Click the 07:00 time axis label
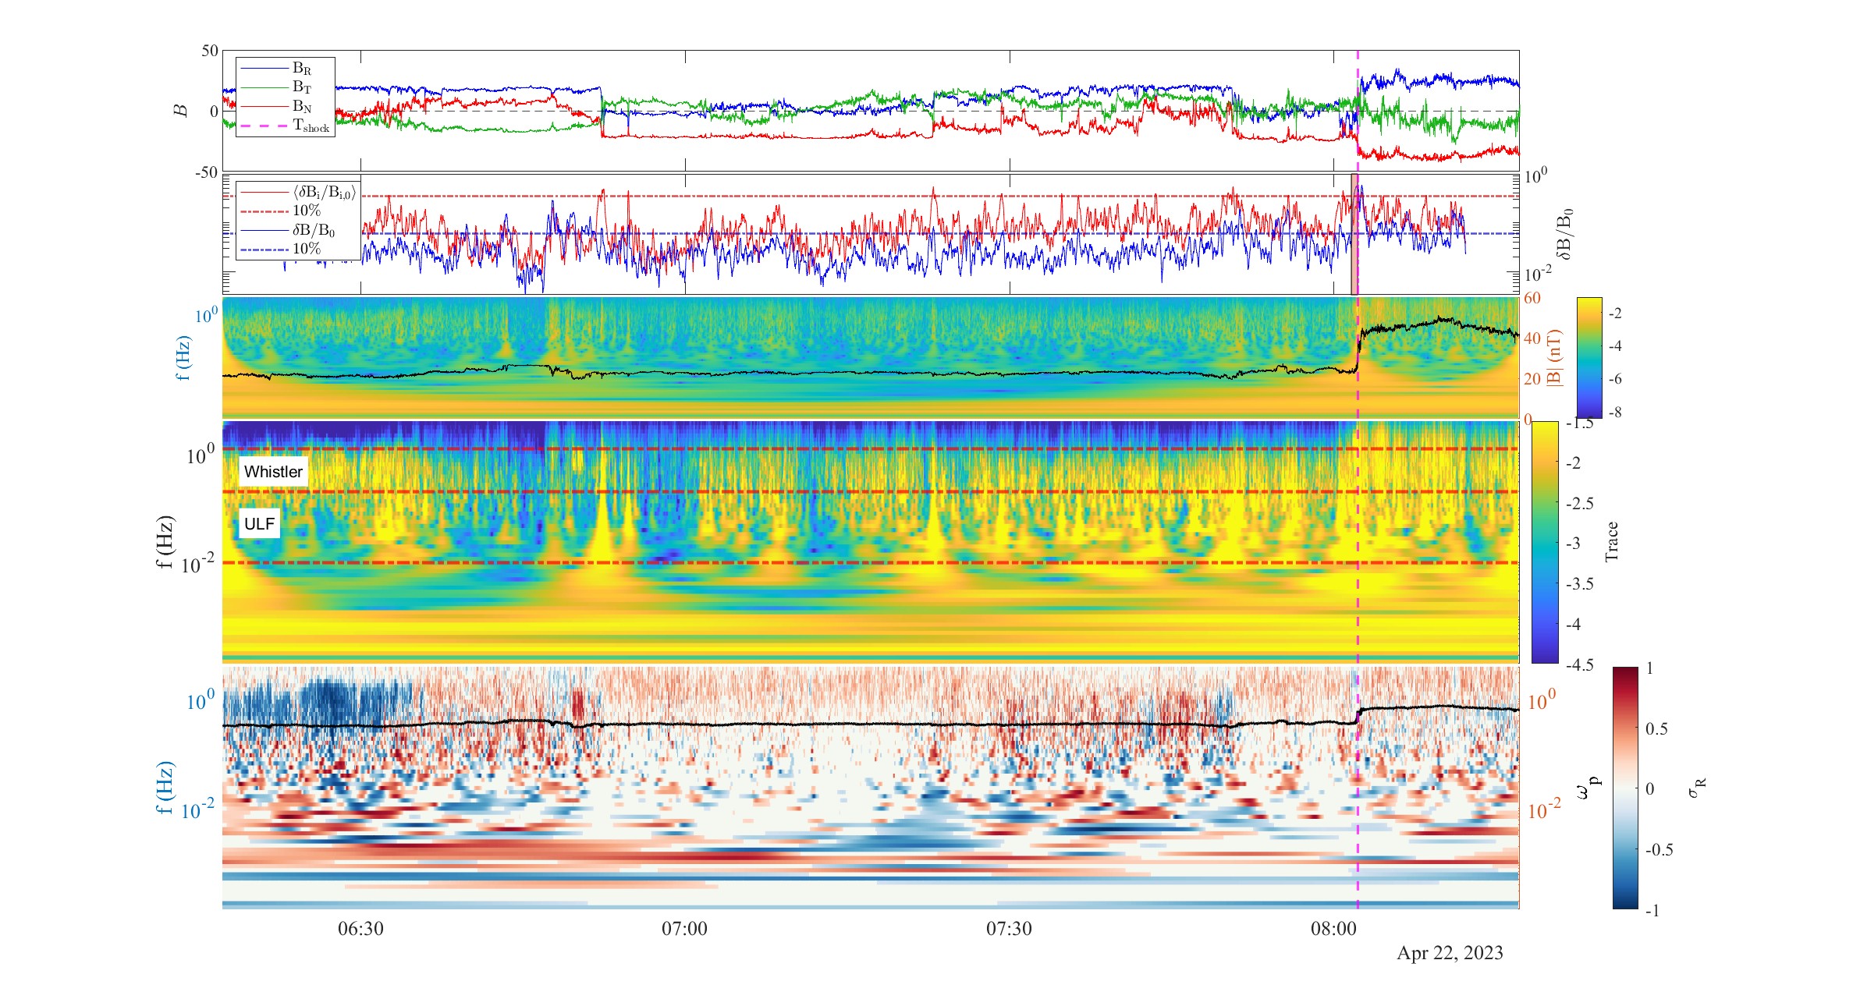The image size is (1853, 999). coord(684,929)
